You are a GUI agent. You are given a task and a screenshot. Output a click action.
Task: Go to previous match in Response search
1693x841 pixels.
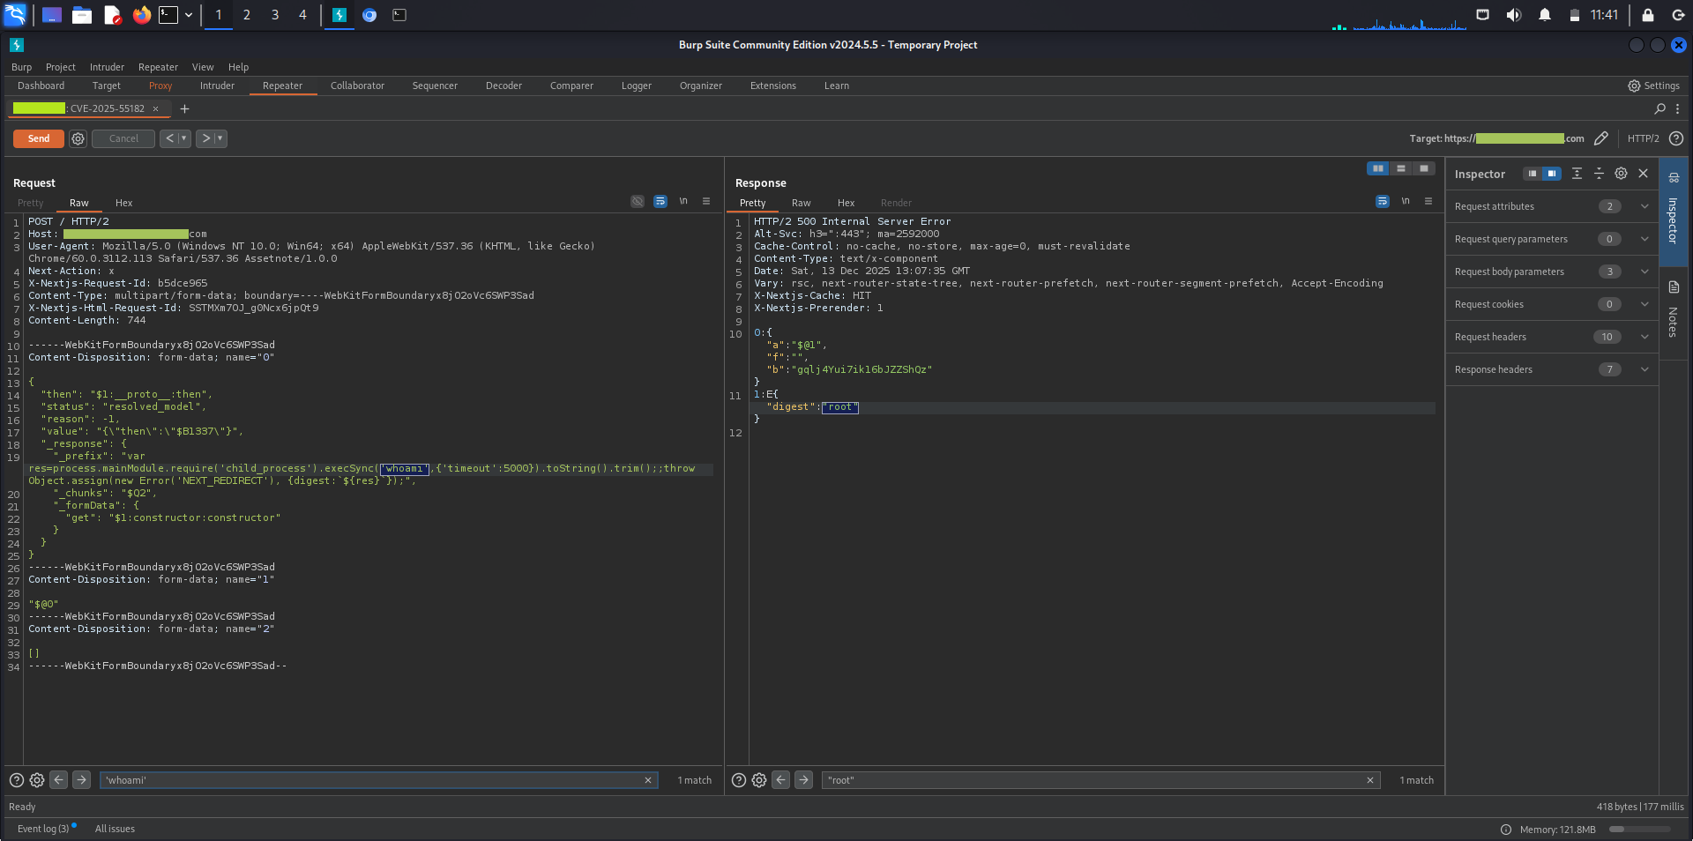pos(781,779)
